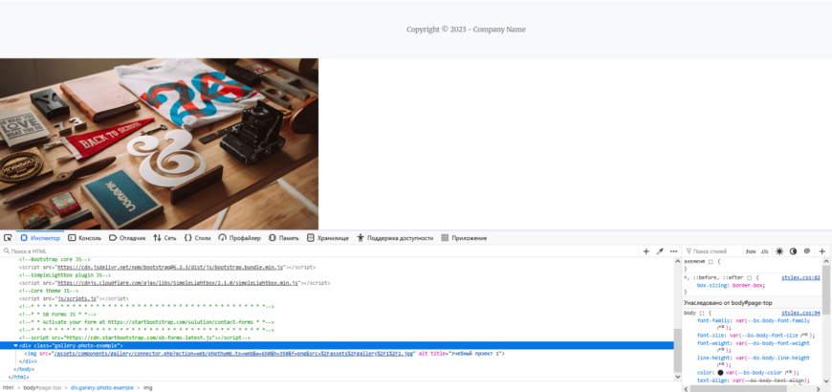Toggle light color scheme simulation icon

(x=779, y=251)
